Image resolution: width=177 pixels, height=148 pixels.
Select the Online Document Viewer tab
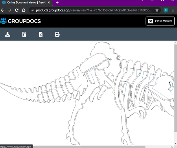pos(26,2)
